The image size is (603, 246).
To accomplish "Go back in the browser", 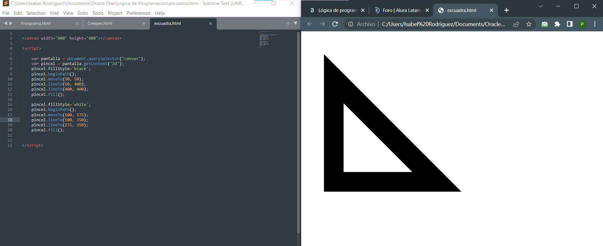I will pyautogui.click(x=310, y=24).
